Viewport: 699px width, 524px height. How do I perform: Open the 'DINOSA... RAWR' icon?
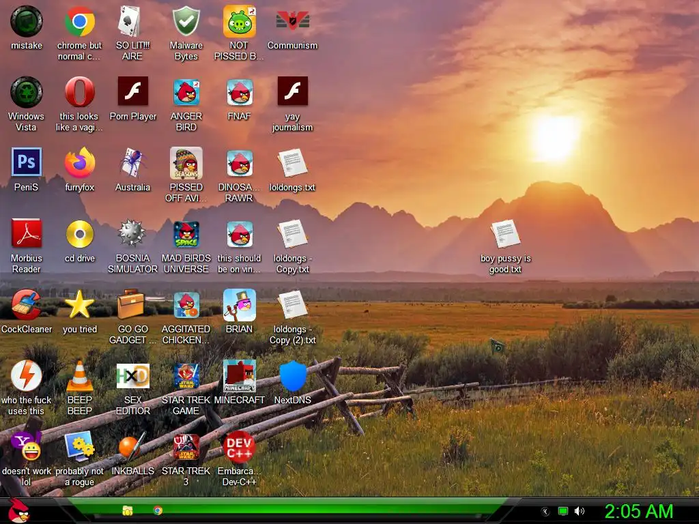240,163
